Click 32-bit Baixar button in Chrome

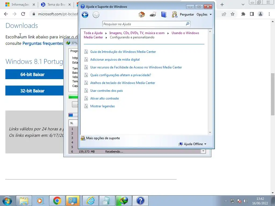coord(34,91)
